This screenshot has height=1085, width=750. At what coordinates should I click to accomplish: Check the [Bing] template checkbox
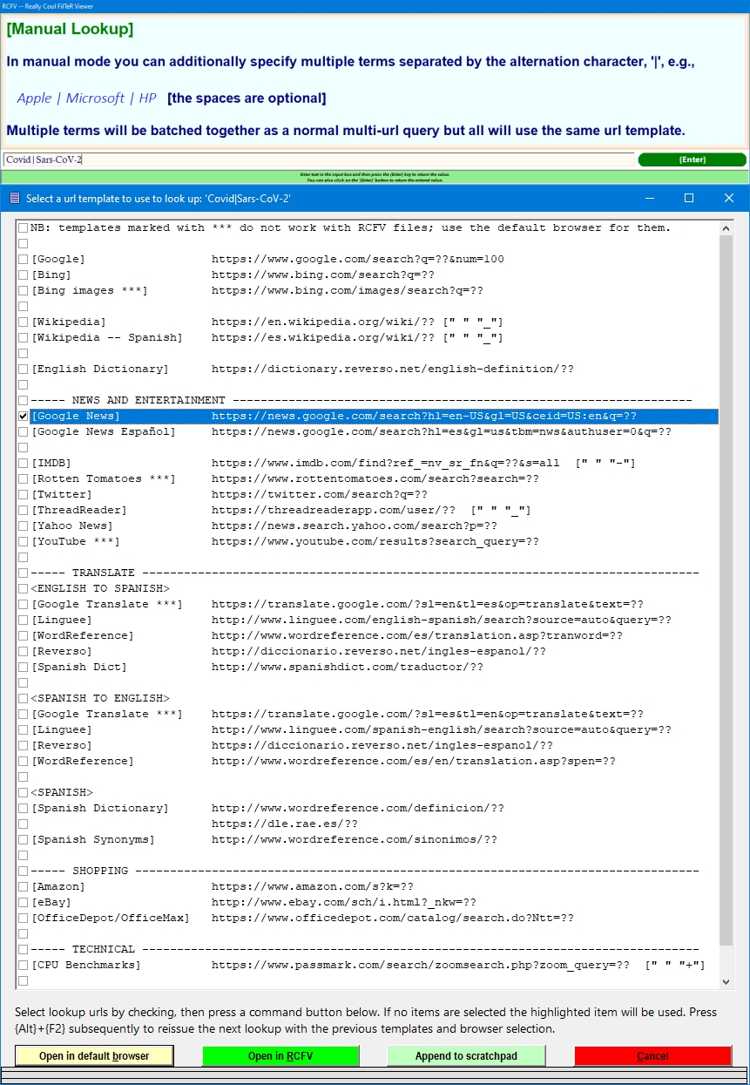coord(23,275)
